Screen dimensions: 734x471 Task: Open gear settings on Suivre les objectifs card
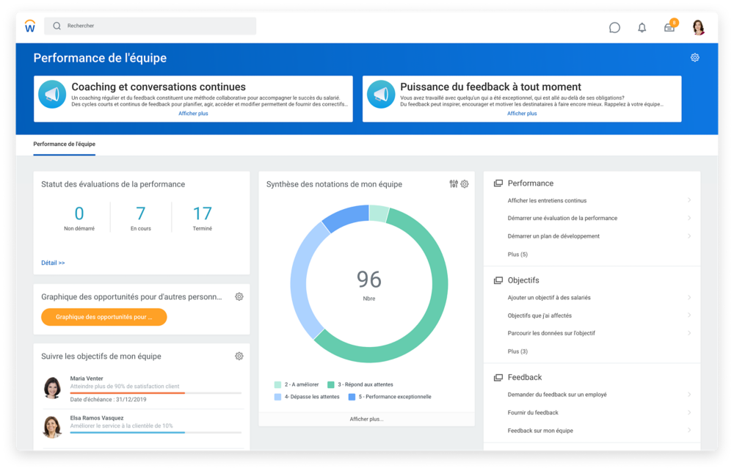coord(239,355)
